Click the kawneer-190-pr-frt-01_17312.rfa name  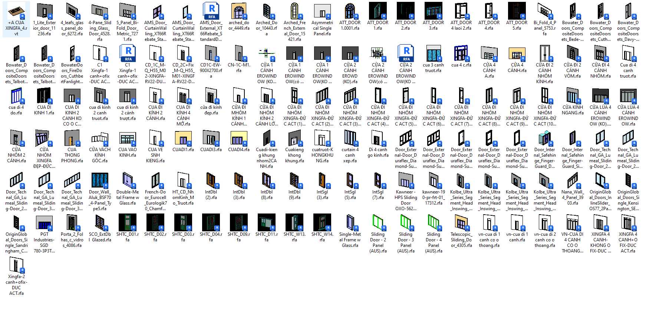(x=434, y=198)
